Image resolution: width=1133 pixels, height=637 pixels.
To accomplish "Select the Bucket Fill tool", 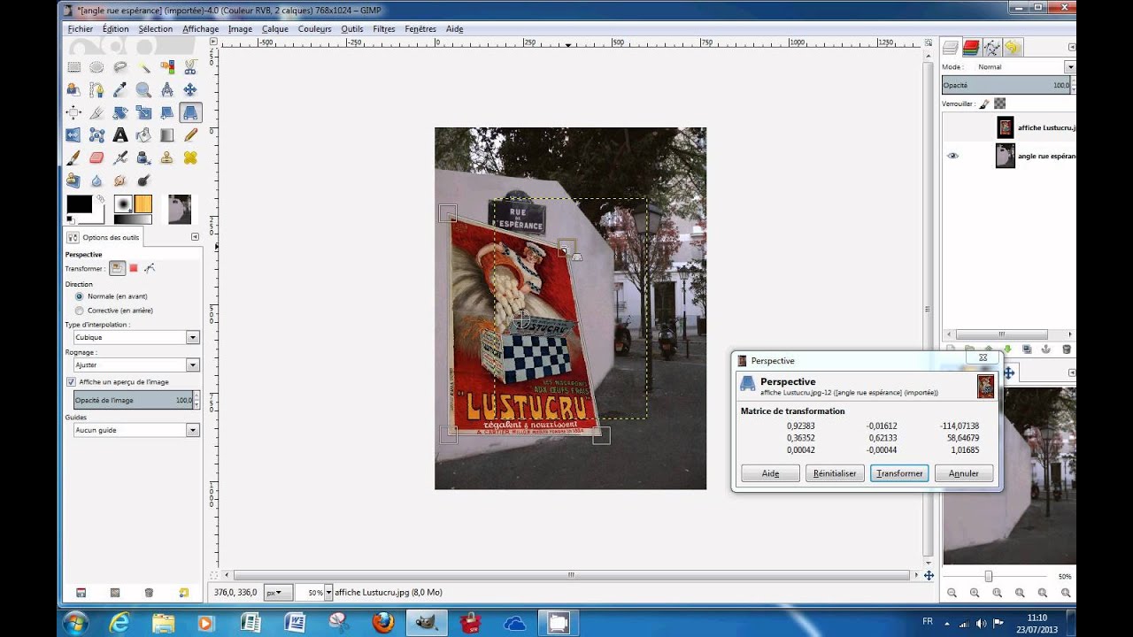I will click(143, 135).
